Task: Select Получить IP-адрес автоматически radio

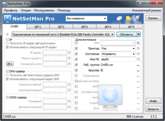Action: [7, 43]
